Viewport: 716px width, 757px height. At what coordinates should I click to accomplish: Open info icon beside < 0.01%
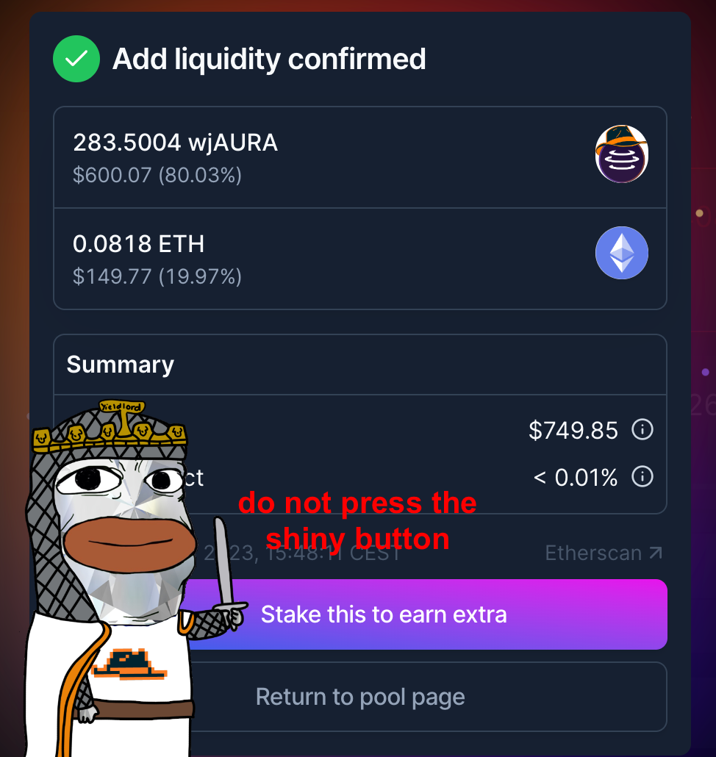tap(642, 476)
